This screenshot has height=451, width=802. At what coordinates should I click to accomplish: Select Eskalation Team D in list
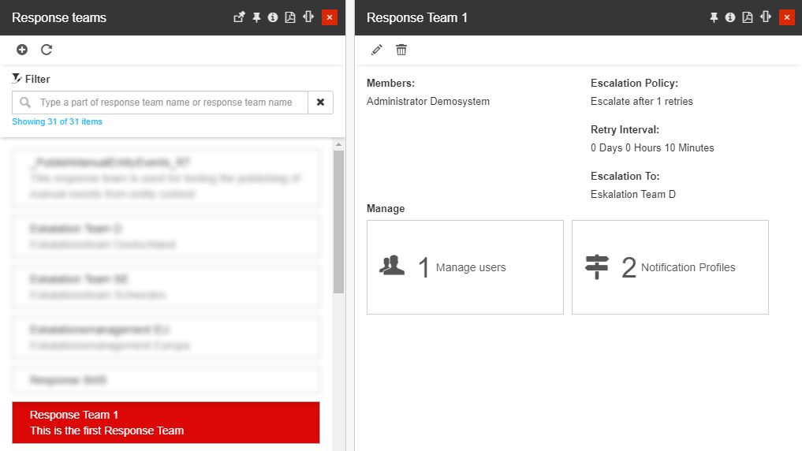tap(166, 237)
